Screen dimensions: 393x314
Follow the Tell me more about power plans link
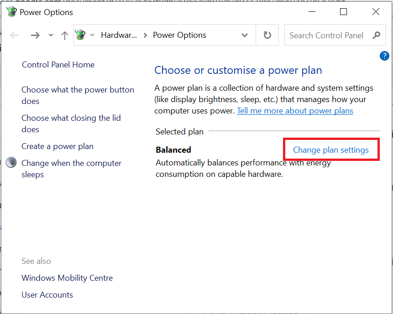click(x=295, y=111)
